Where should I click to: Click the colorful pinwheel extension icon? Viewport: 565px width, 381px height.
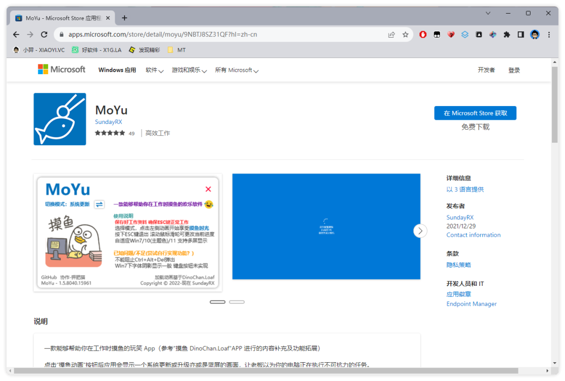pos(493,34)
